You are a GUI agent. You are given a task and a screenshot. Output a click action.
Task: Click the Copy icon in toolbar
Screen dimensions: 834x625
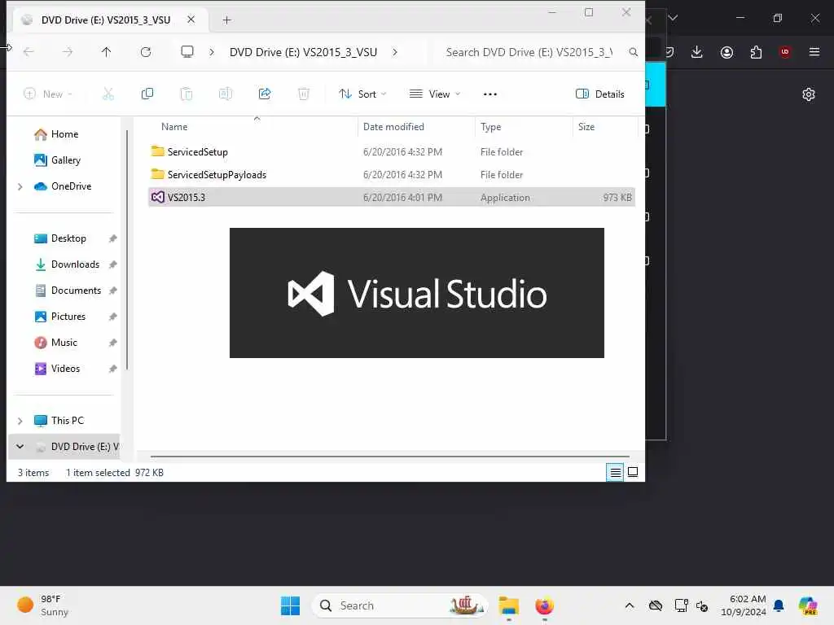tap(147, 94)
